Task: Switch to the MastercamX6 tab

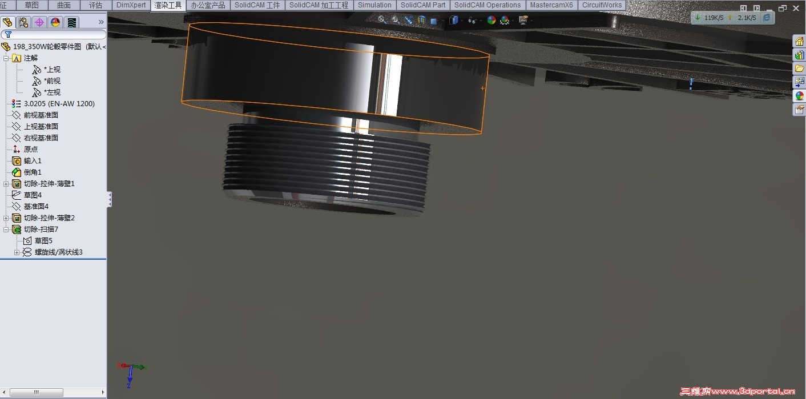Action: (551, 5)
